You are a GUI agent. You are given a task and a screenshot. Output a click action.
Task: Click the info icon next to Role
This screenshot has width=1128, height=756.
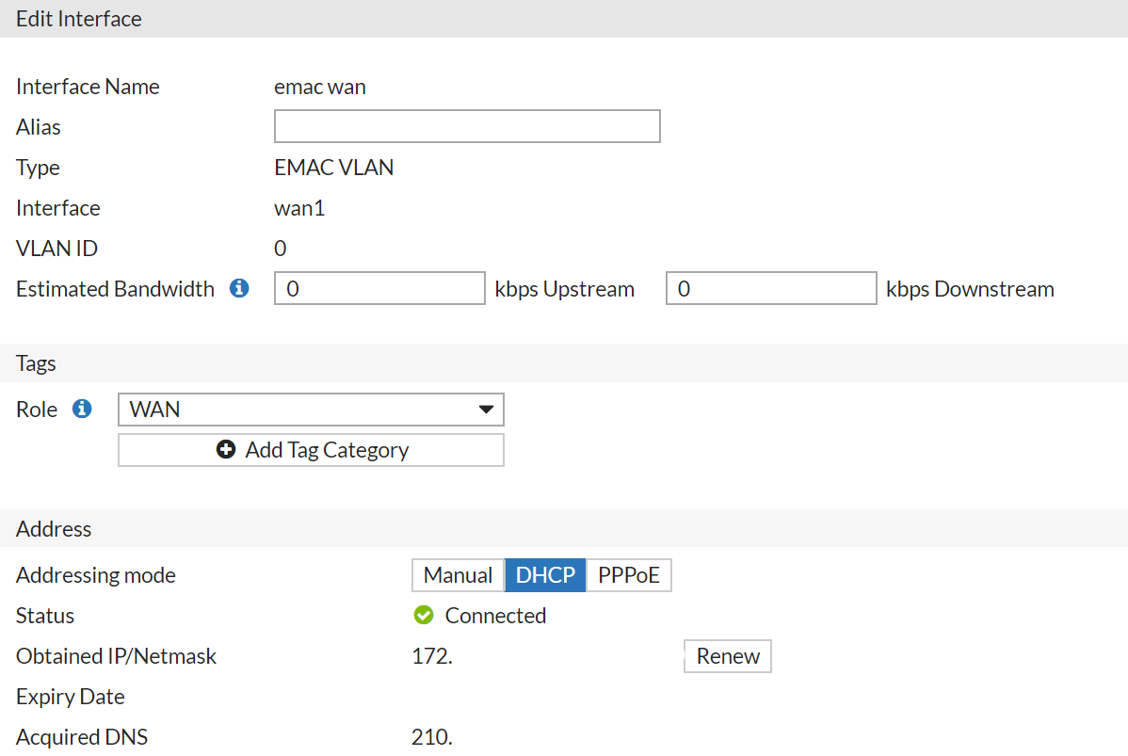pos(83,410)
